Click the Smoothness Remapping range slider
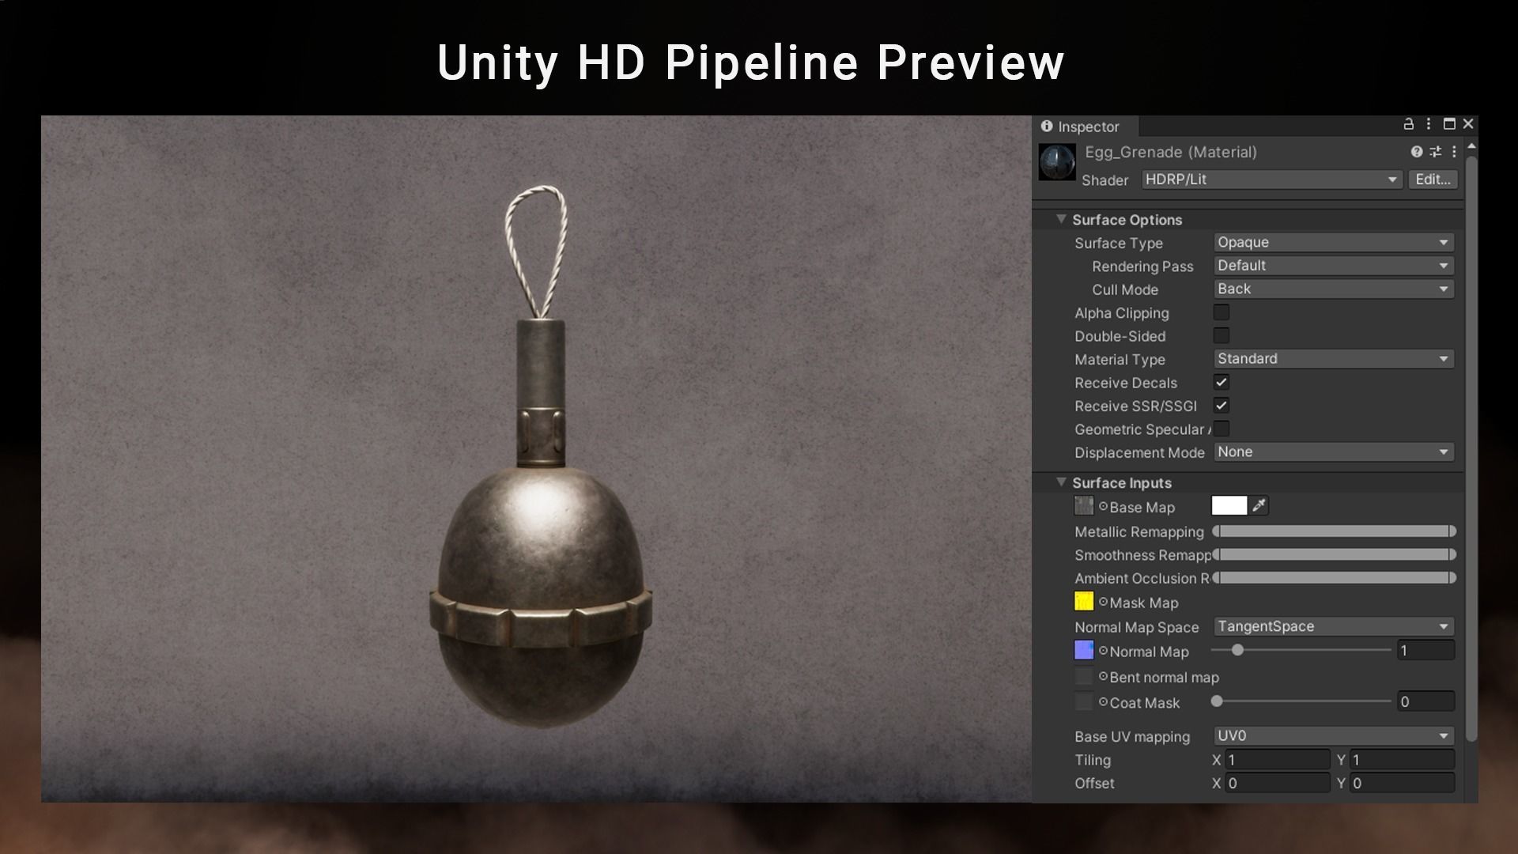 coord(1334,554)
